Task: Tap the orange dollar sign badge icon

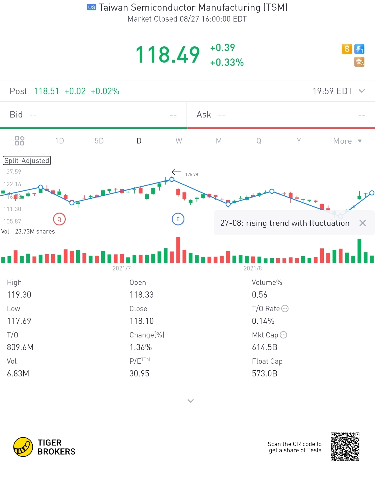Action: (x=347, y=49)
